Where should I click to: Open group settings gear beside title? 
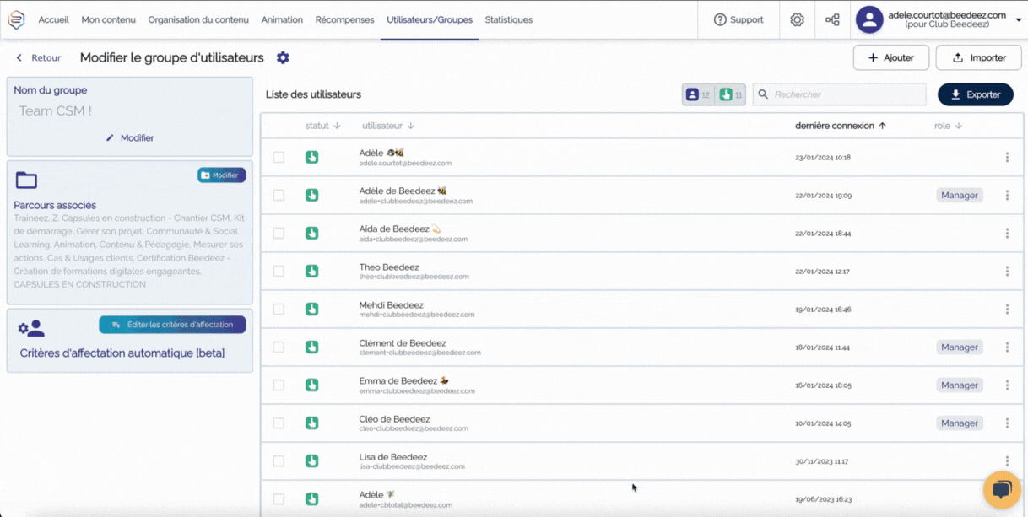click(283, 57)
